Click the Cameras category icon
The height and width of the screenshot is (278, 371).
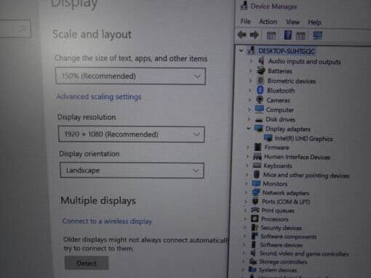(x=260, y=99)
